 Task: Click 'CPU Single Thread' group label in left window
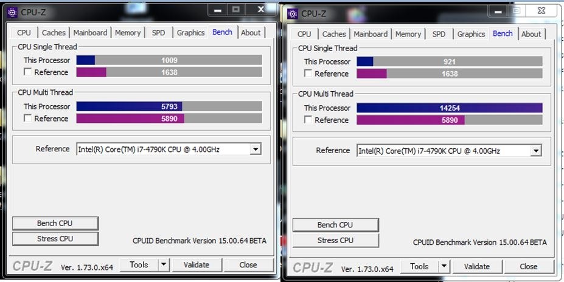(47, 47)
